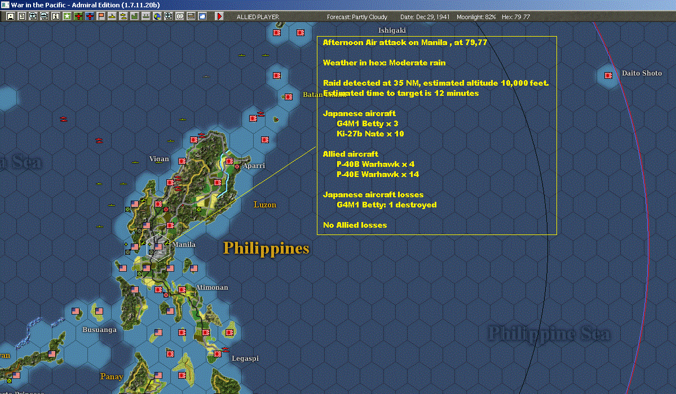Viewport: 676px width, 394px height.
Task: Click 'P-40B Warhawk x 4' report line
Action: 375,164
